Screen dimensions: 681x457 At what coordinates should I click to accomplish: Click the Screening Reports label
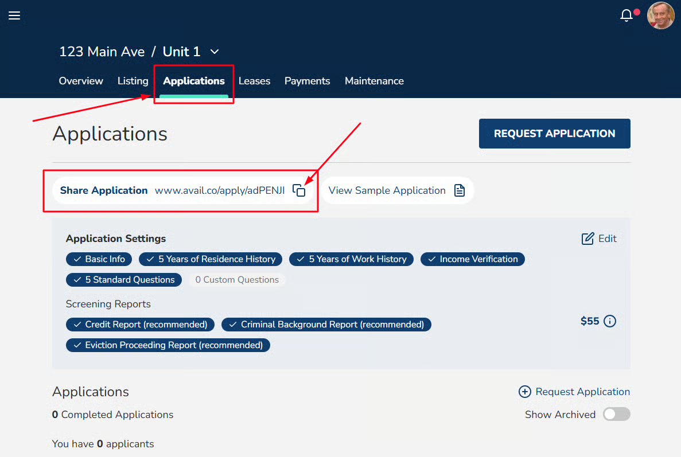pyautogui.click(x=108, y=304)
